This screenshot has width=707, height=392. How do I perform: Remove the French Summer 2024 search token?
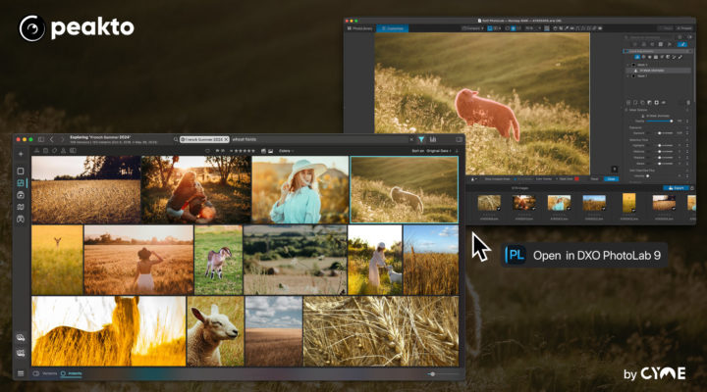tap(226, 139)
